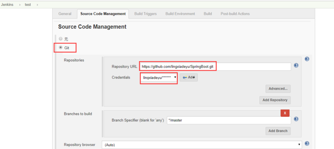The width and height of the screenshot is (334, 149).
Task: Open the test project breadcrumb link
Action: 28,5
